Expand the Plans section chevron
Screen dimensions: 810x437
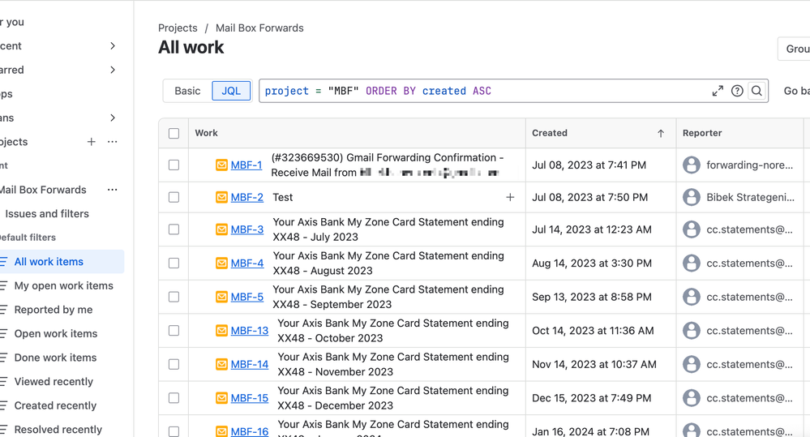[x=113, y=118]
